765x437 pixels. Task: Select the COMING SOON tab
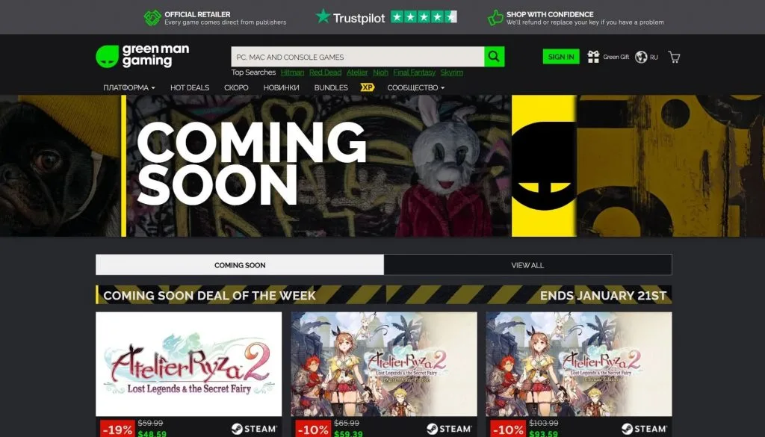[240, 265]
